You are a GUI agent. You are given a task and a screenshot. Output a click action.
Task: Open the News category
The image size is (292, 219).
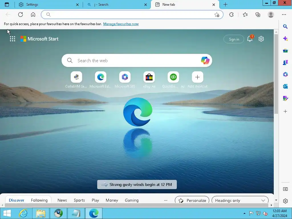pyautogui.click(x=62, y=200)
